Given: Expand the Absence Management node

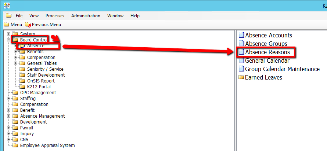Looking at the screenshot, I should pyautogui.click(x=9, y=116).
